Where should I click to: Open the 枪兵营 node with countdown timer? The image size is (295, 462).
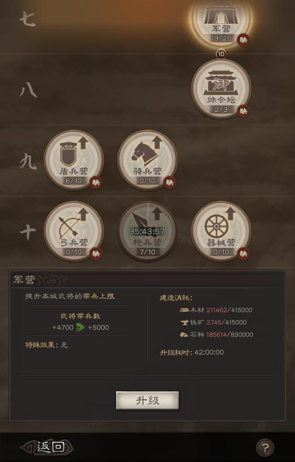pyautogui.click(x=147, y=232)
